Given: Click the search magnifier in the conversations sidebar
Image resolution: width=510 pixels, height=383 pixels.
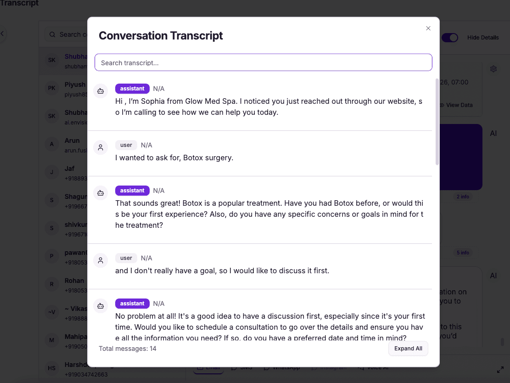Looking at the screenshot, I should pos(52,34).
